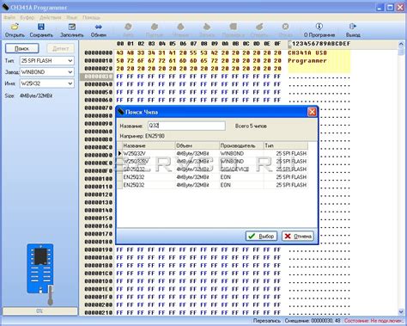Click the Поиск button in the left panel
407x326 pixels.
[x=22, y=48]
